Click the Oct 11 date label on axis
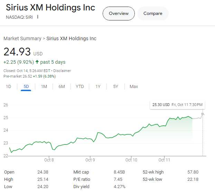215x194 pixels. click(164, 160)
